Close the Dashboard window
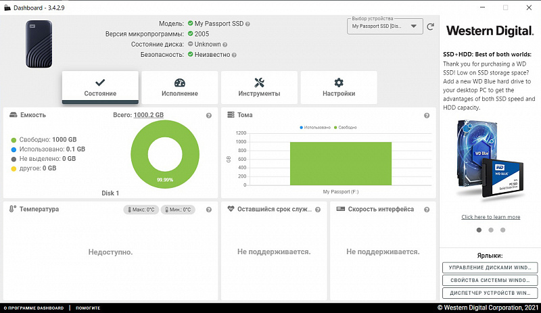This screenshot has height=313, width=541. click(x=529, y=7)
